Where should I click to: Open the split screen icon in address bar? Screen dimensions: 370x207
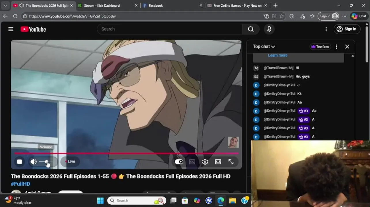point(274,16)
